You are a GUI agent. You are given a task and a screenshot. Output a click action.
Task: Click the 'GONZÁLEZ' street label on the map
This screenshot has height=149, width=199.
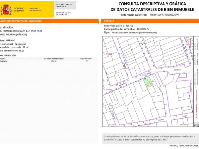pyautogui.click(x=177, y=70)
